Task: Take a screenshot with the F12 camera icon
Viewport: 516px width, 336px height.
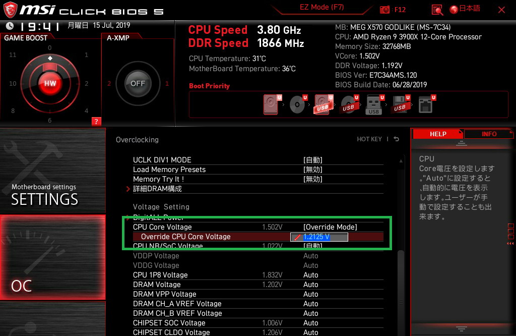Action: 384,10
